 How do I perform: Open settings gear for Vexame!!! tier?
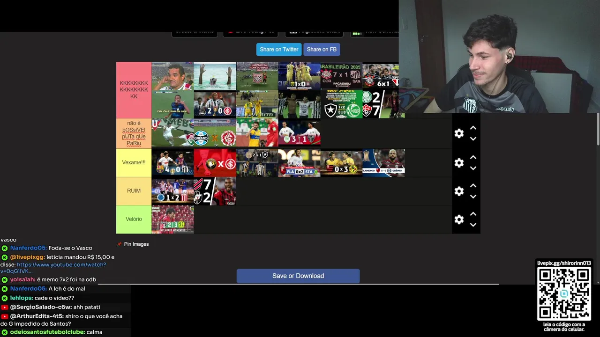tap(459, 163)
